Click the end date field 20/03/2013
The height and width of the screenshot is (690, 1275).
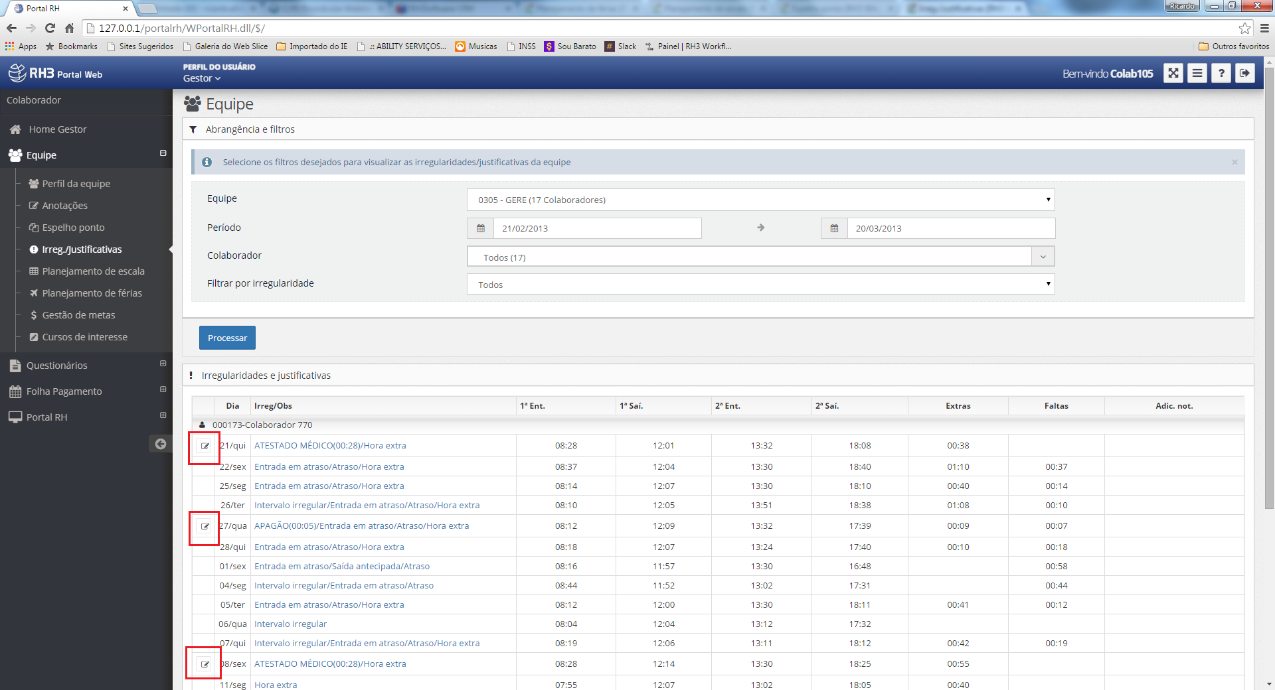click(951, 228)
